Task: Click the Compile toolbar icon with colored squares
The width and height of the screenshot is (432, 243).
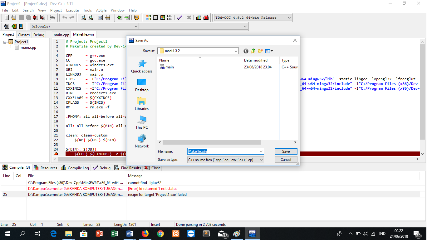Action: pyautogui.click(x=148, y=17)
